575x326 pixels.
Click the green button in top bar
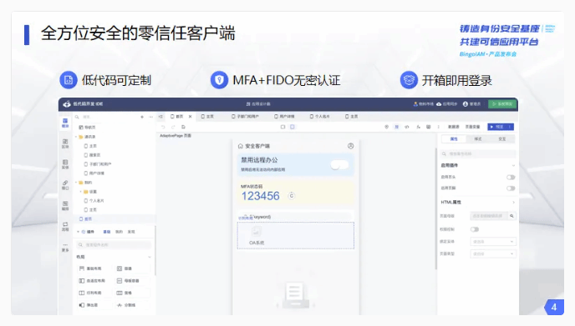(502, 104)
